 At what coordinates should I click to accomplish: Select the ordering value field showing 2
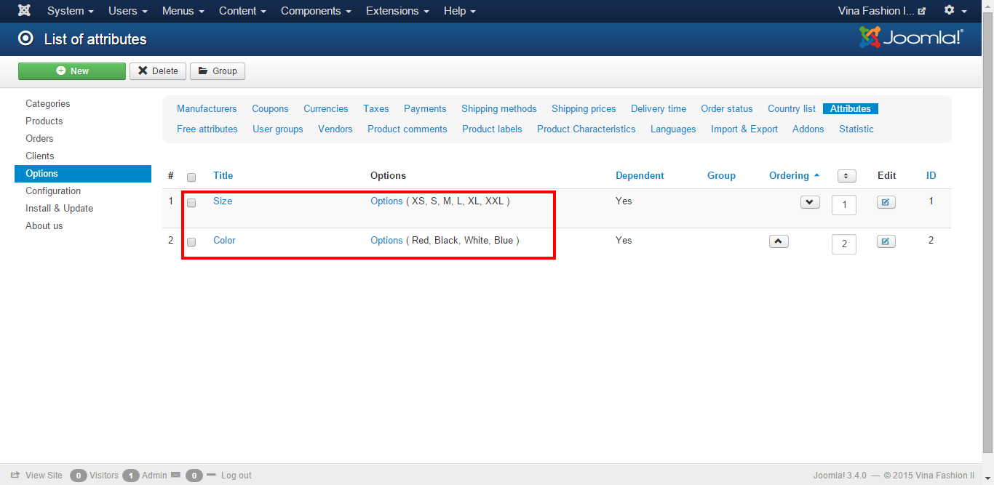coord(843,244)
